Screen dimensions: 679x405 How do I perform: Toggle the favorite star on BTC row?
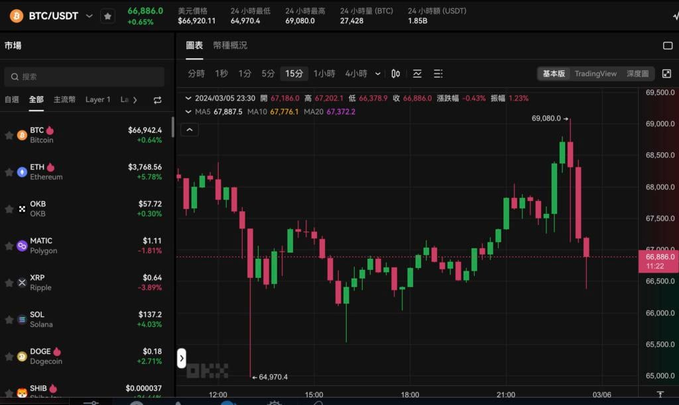click(9, 135)
